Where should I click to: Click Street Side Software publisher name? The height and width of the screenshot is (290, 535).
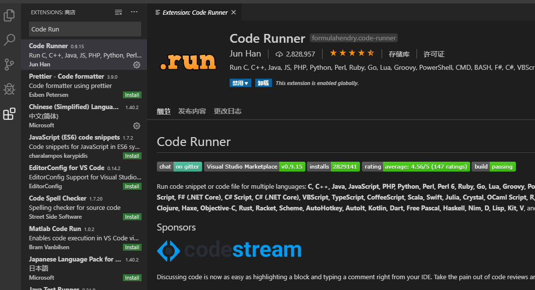pyautogui.click(x=55, y=217)
